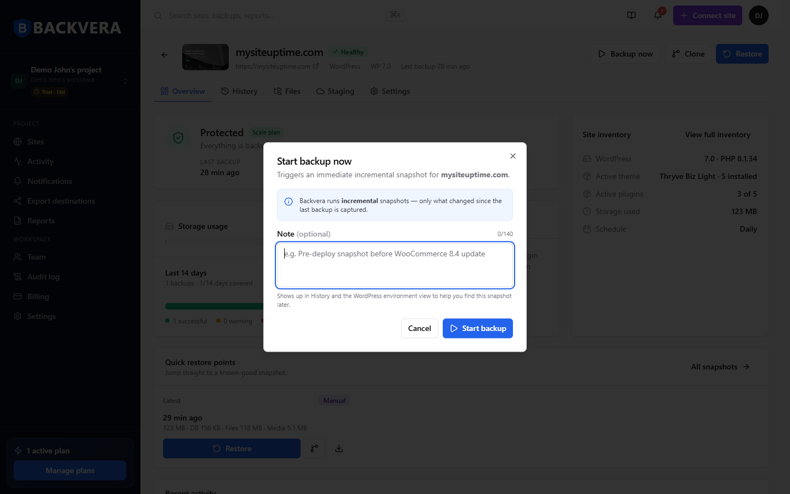Cancel the backup dialog

[x=420, y=328]
